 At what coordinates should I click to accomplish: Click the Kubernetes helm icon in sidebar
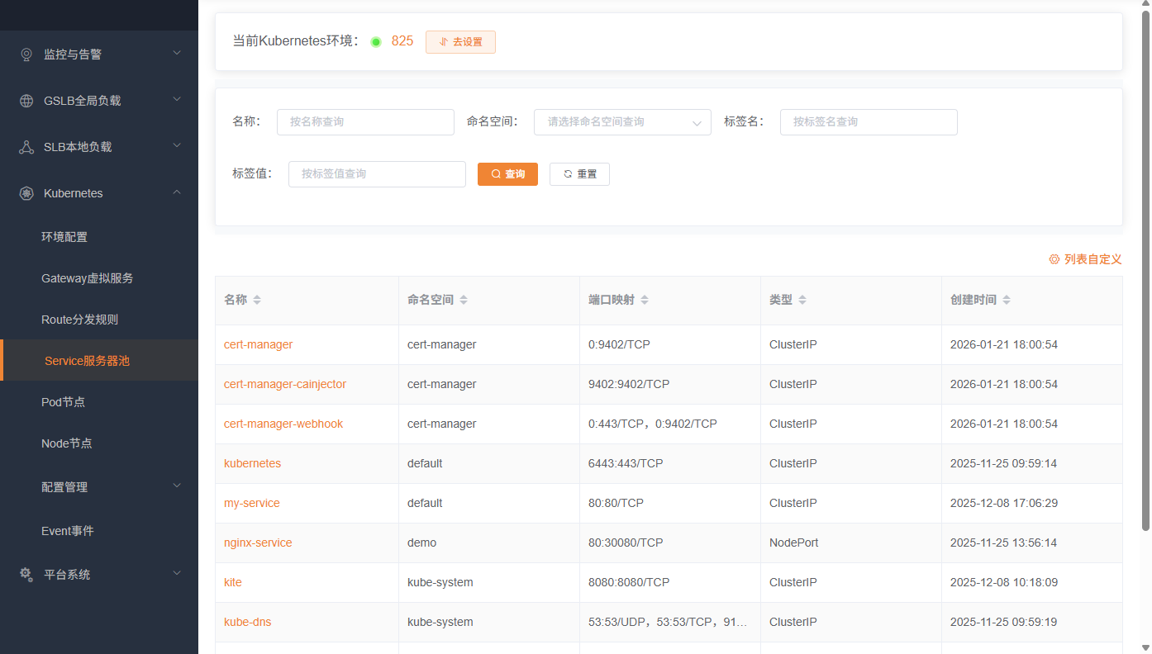26,193
